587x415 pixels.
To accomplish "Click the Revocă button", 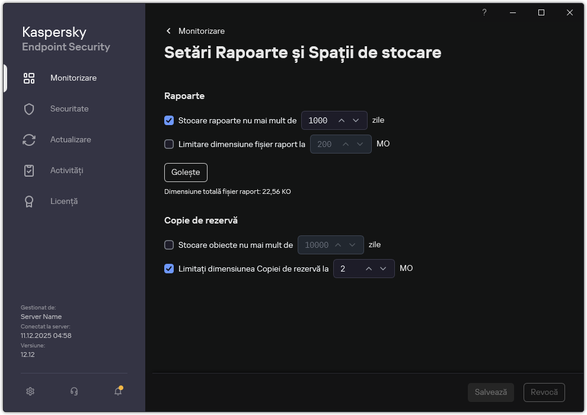I will [544, 392].
